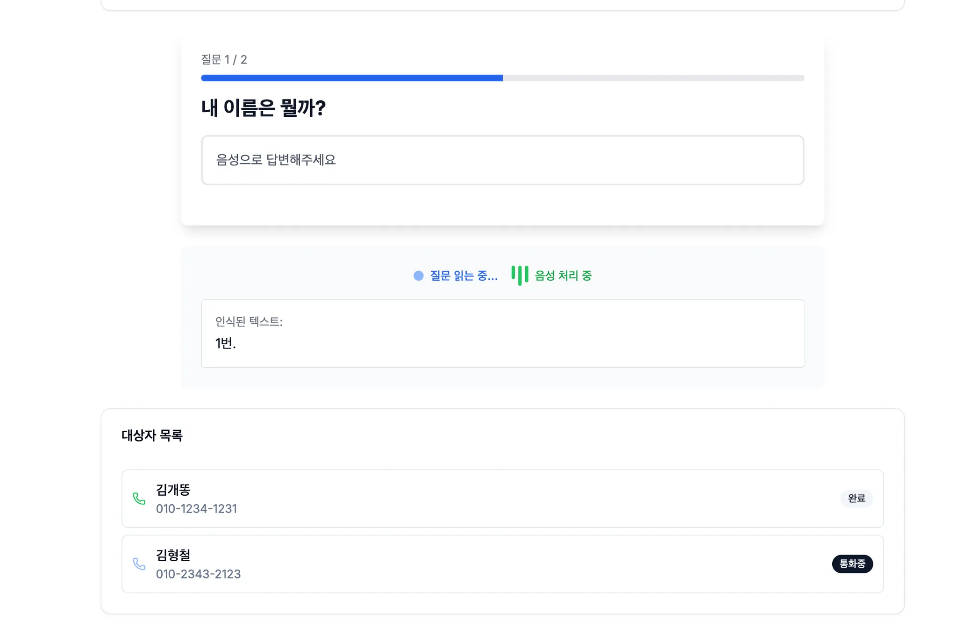Click the green audio waveform bars icon
The height and width of the screenshot is (642, 957).
click(x=520, y=275)
